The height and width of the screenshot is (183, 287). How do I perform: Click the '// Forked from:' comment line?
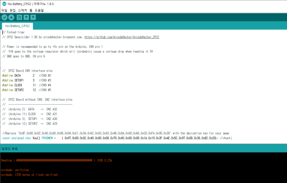[14, 32]
